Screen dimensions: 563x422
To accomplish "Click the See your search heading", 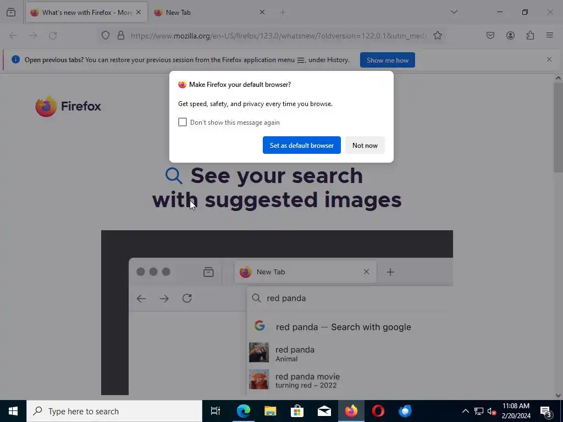I will pos(277,187).
